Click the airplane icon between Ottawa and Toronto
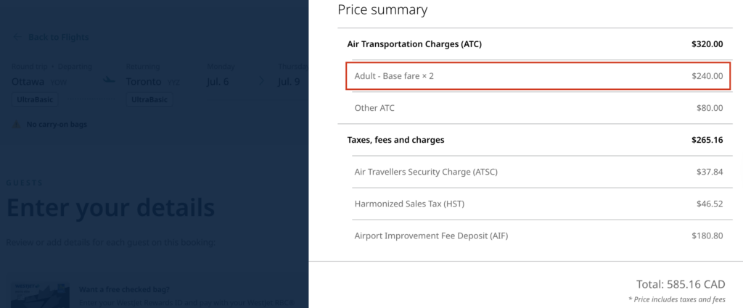 pyautogui.click(x=110, y=80)
